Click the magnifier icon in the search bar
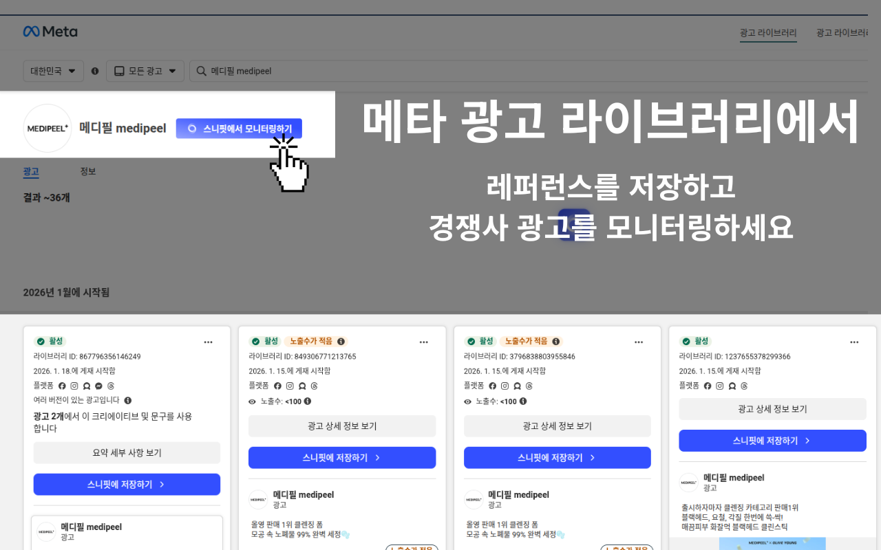Screen dimensions: 881x550 pos(202,71)
